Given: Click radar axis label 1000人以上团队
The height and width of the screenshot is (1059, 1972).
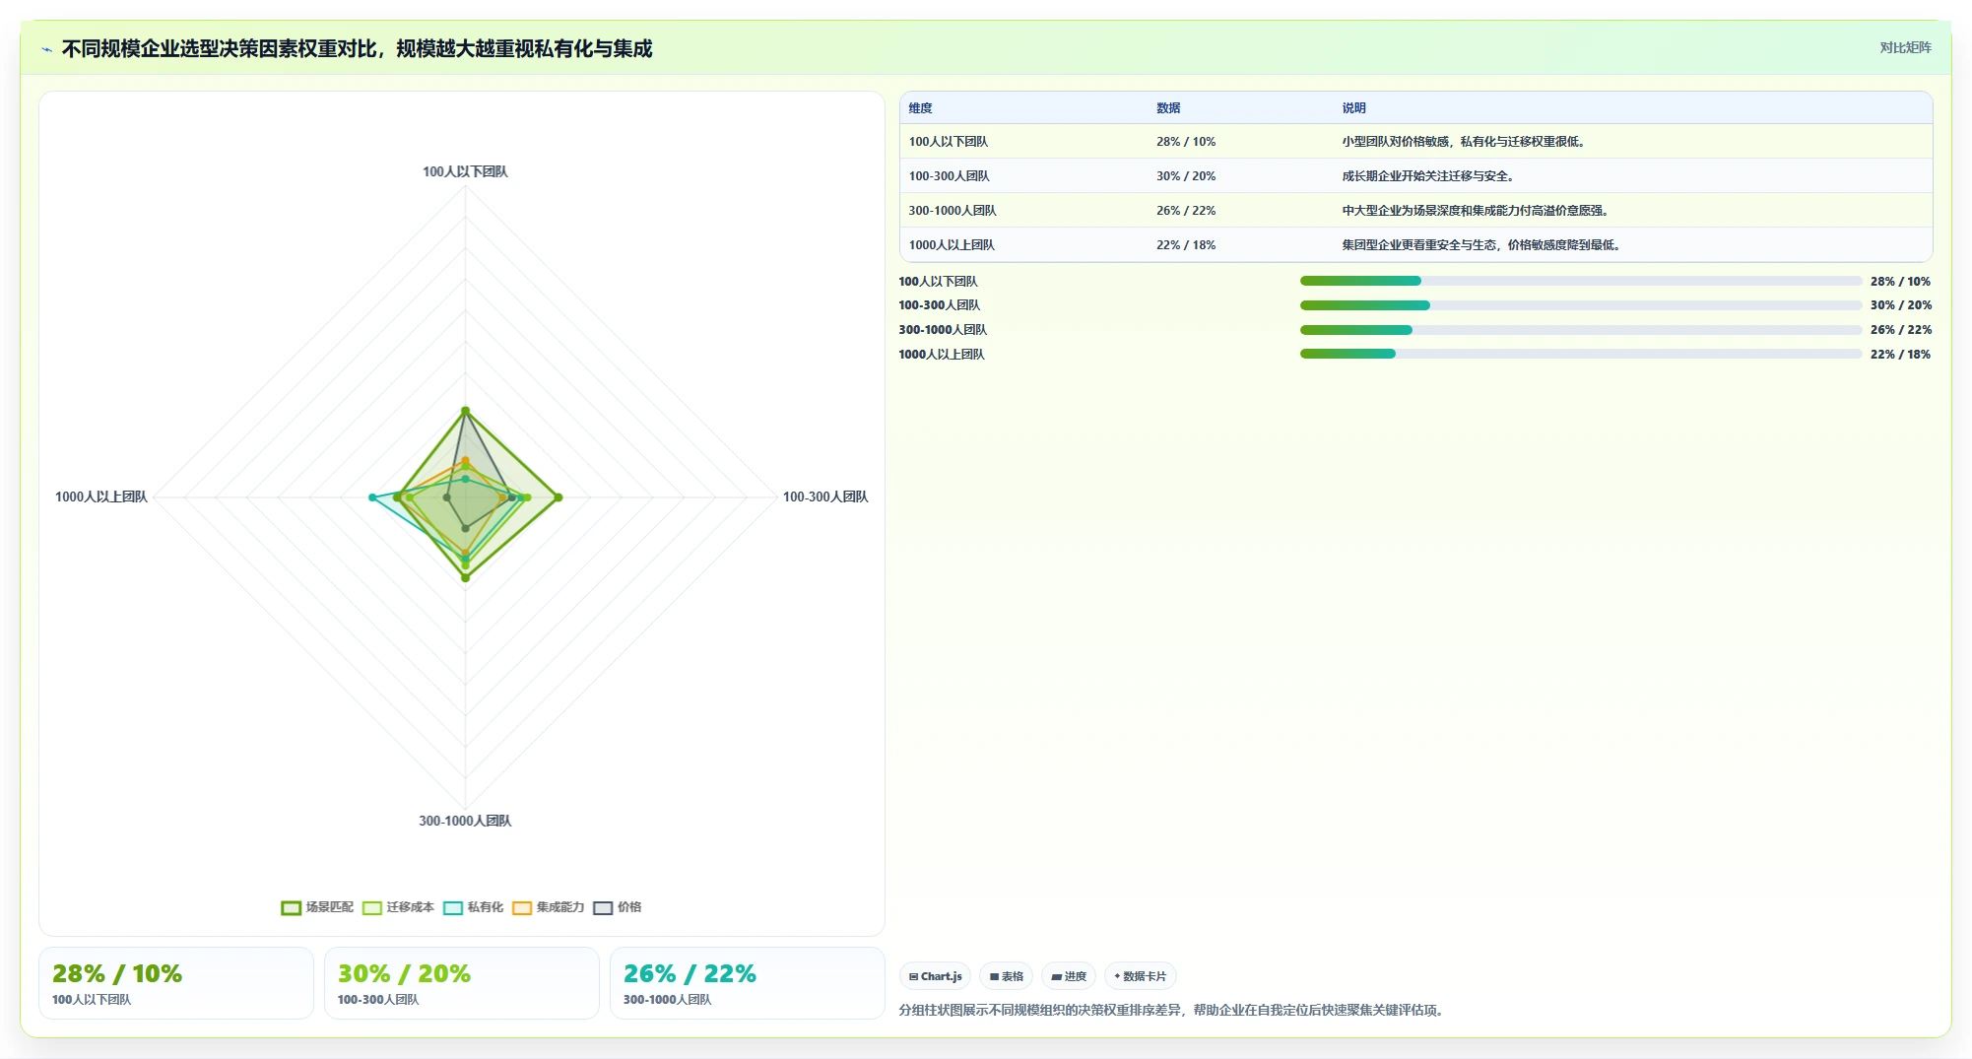Looking at the screenshot, I should [101, 496].
